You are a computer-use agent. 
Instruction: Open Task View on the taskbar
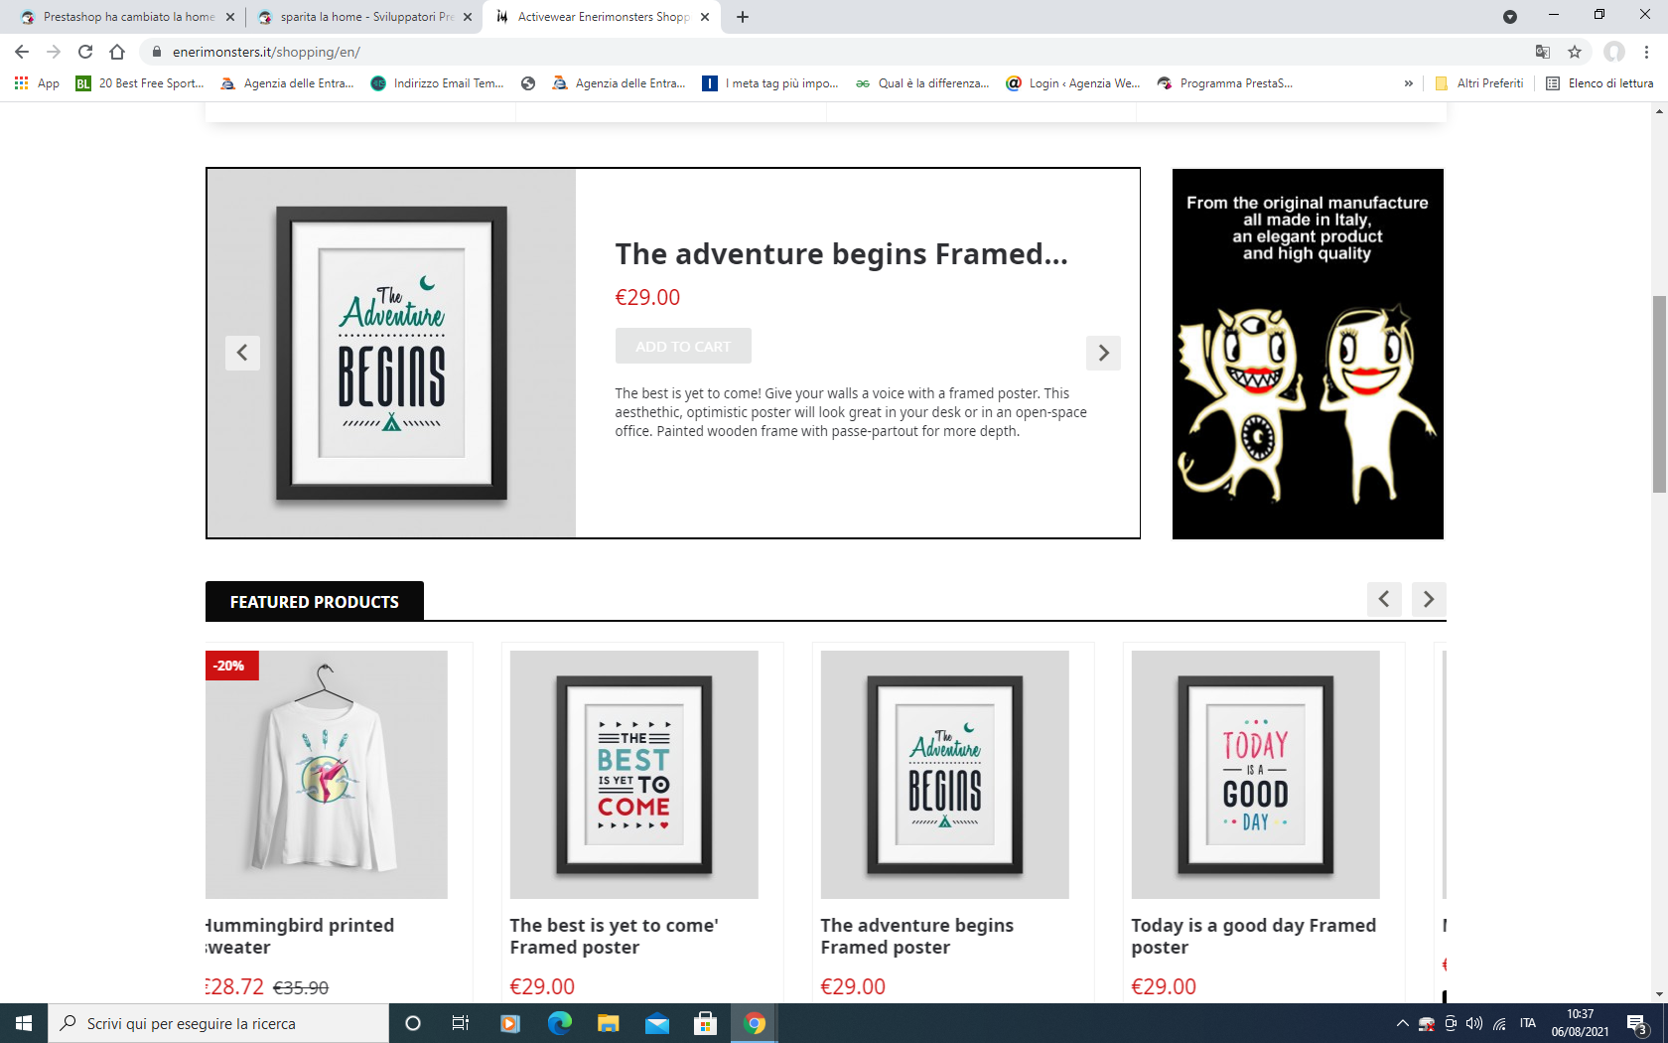(x=461, y=1023)
